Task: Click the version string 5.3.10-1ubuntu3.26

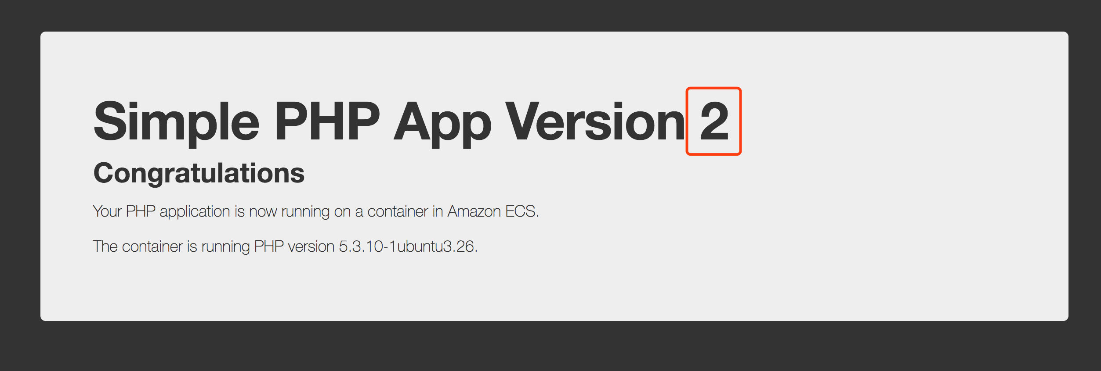Action: tap(407, 246)
